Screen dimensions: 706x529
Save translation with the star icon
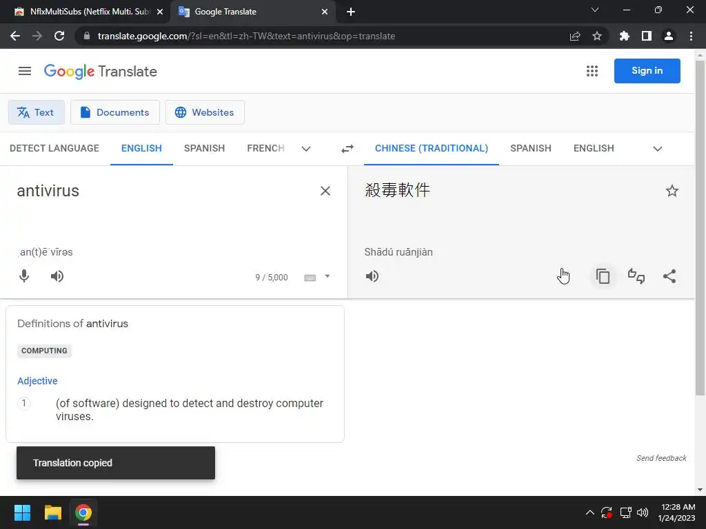click(x=672, y=191)
